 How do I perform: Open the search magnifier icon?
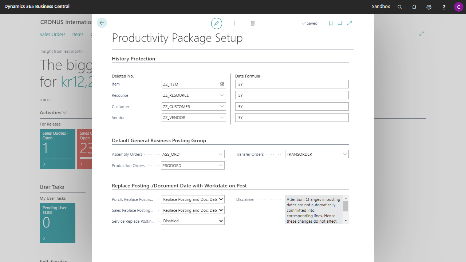click(x=400, y=7)
